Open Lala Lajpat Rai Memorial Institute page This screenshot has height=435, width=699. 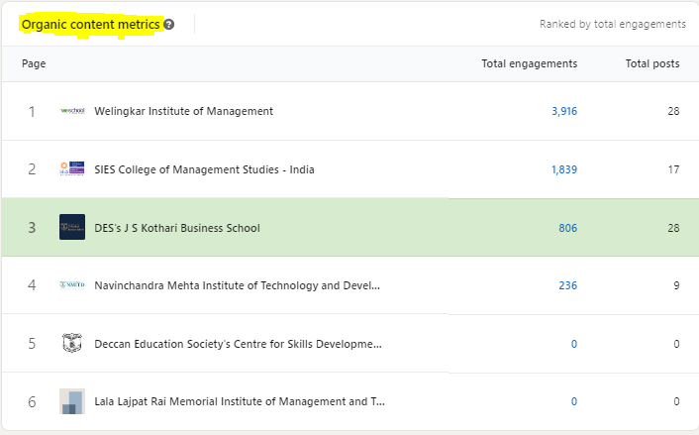click(240, 401)
